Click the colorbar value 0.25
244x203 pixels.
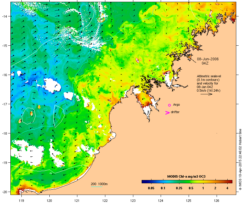coord(179,188)
